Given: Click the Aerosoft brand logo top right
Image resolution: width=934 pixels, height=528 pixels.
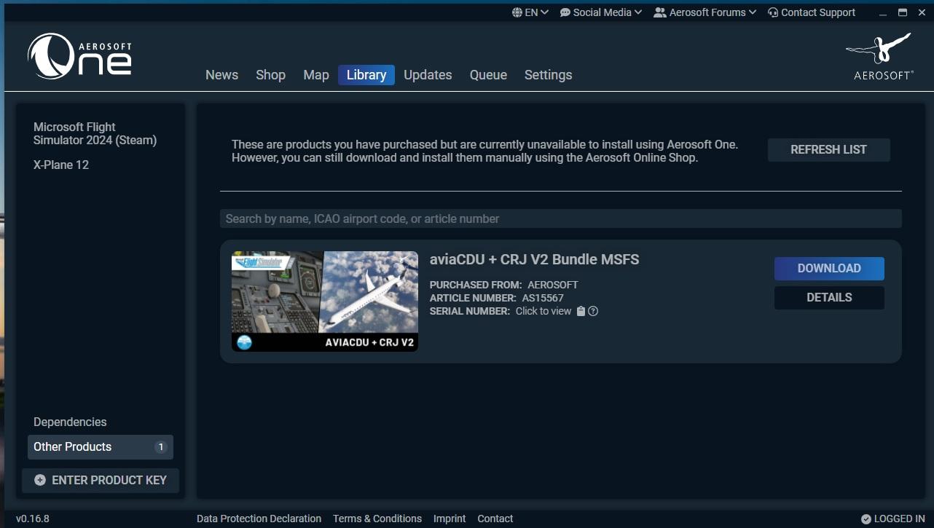Looking at the screenshot, I should (879, 55).
